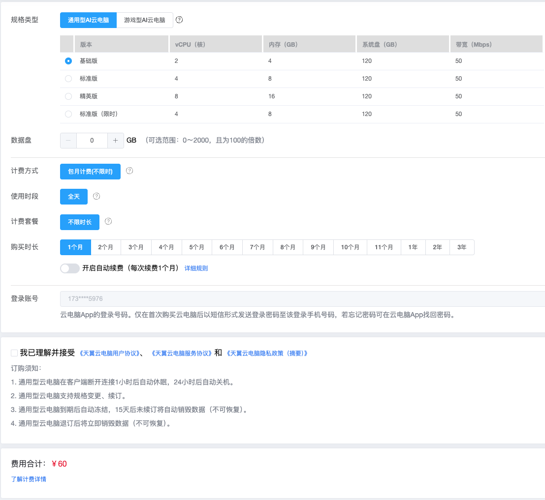This screenshot has height=500, width=545.
Task: Choose 3年 purchase duration
Action: 462,247
